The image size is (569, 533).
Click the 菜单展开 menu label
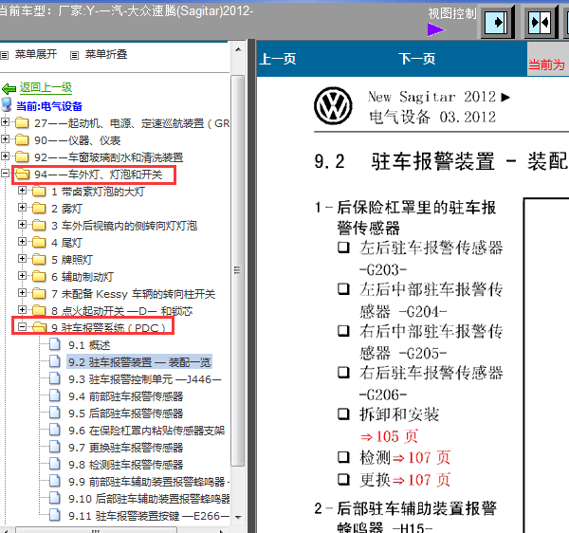(36, 54)
